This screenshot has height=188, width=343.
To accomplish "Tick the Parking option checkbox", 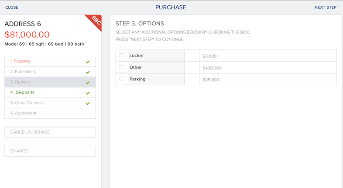I will [121, 79].
